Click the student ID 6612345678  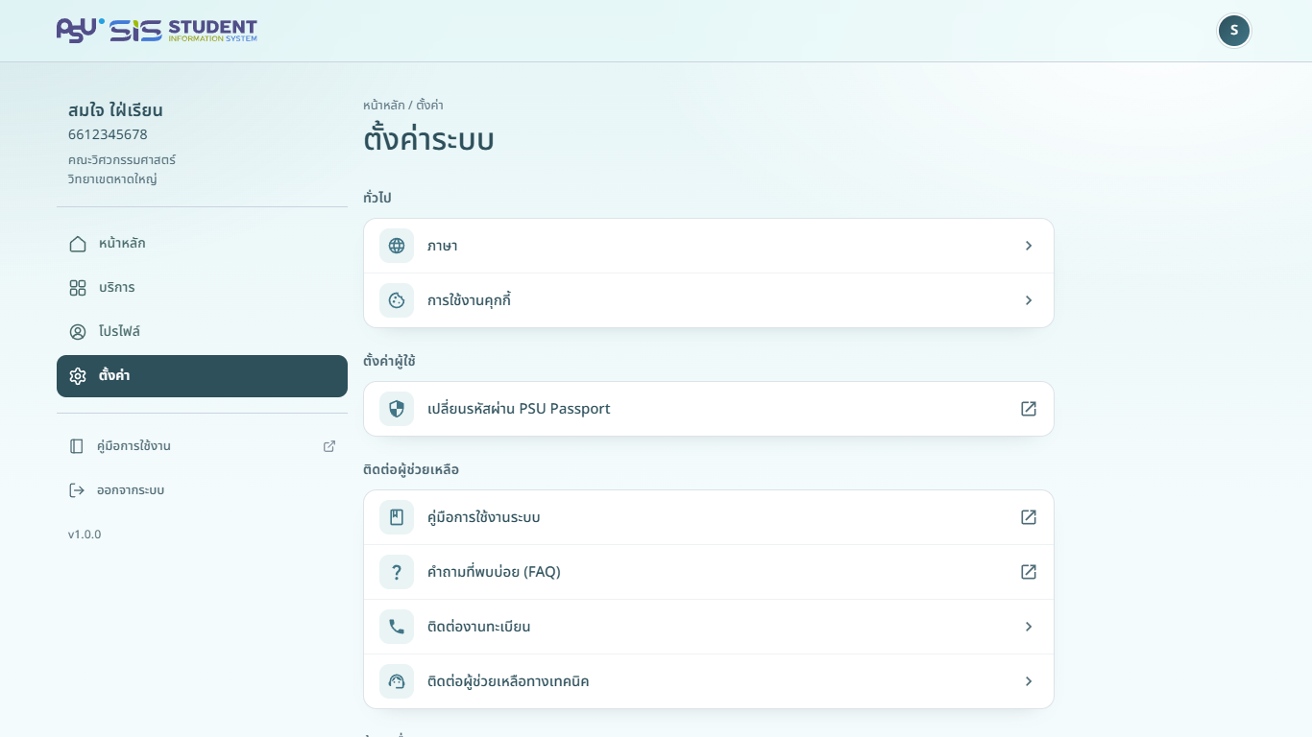[x=108, y=134]
